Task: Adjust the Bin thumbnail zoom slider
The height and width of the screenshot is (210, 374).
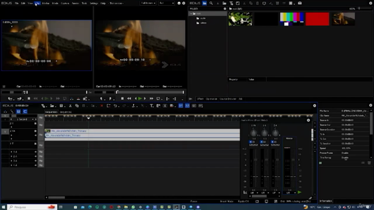Action: (359, 9)
